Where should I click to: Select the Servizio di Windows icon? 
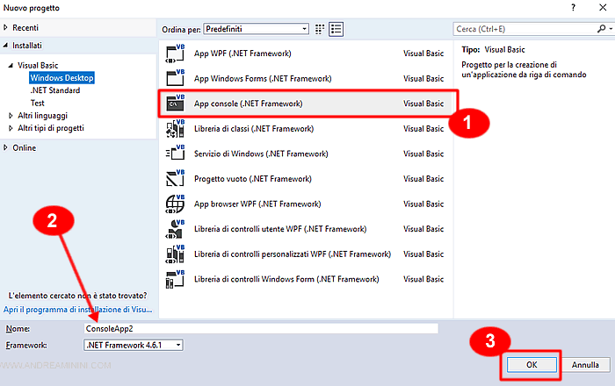point(172,154)
